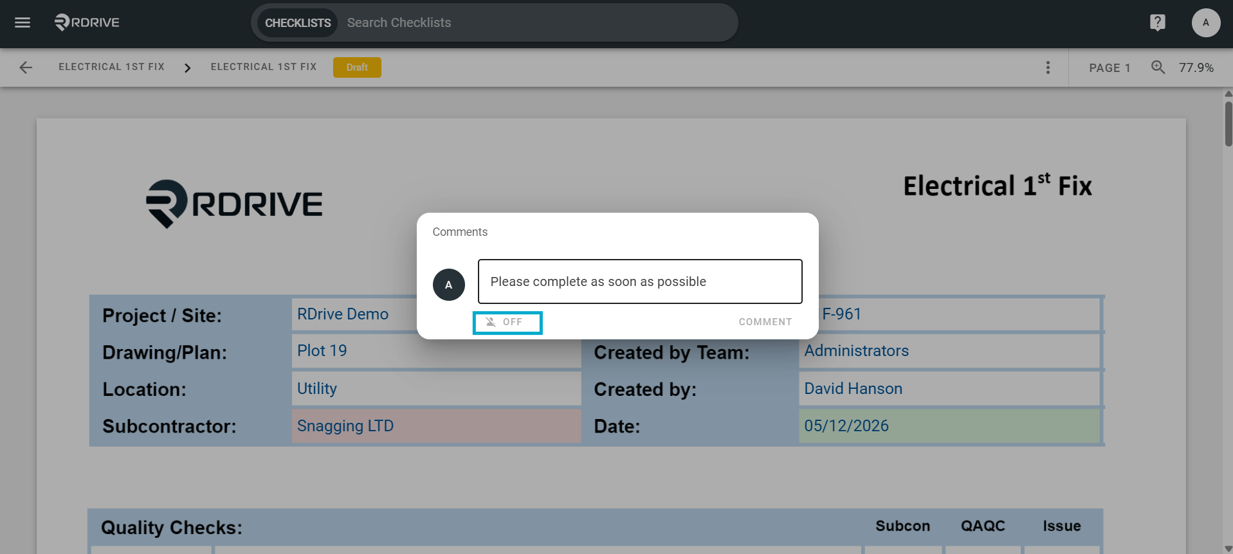This screenshot has height=554, width=1233.
Task: Click the comment text input field
Action: point(640,281)
